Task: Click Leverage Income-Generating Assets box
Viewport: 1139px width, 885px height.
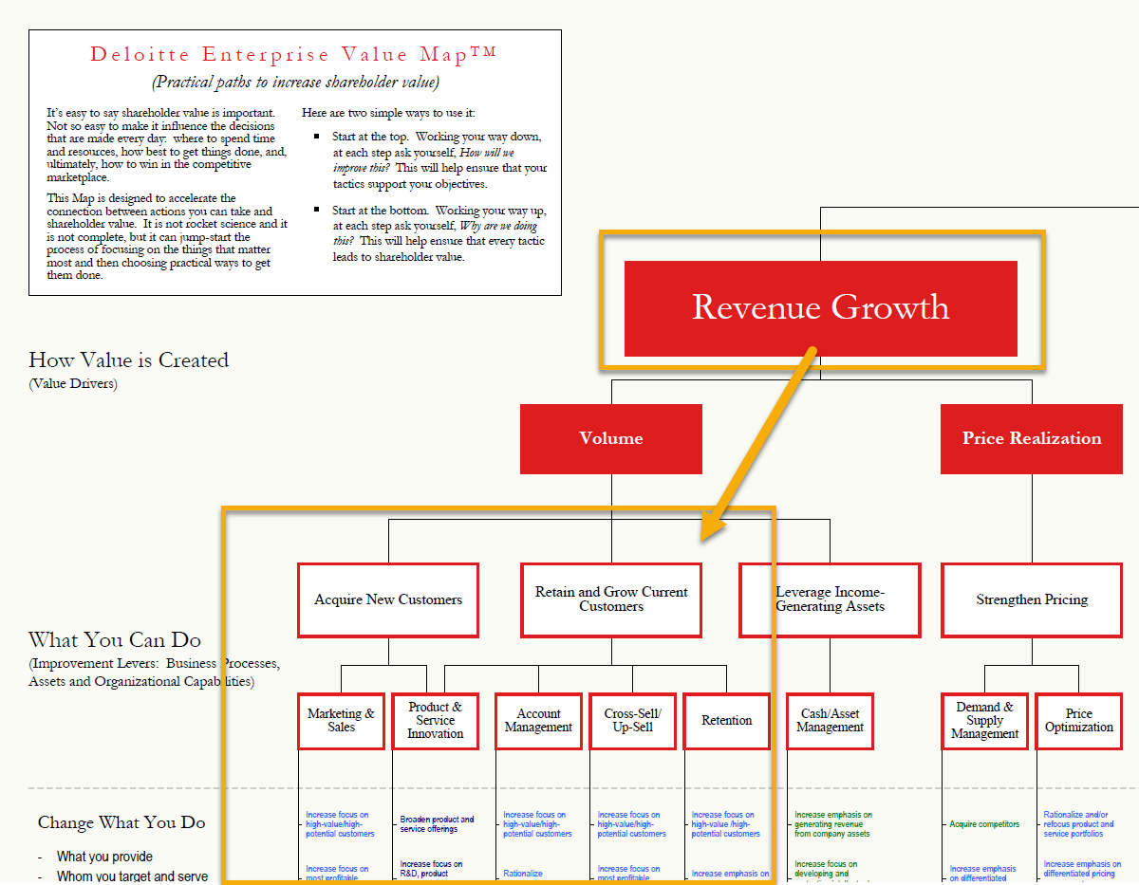Action: 830,599
